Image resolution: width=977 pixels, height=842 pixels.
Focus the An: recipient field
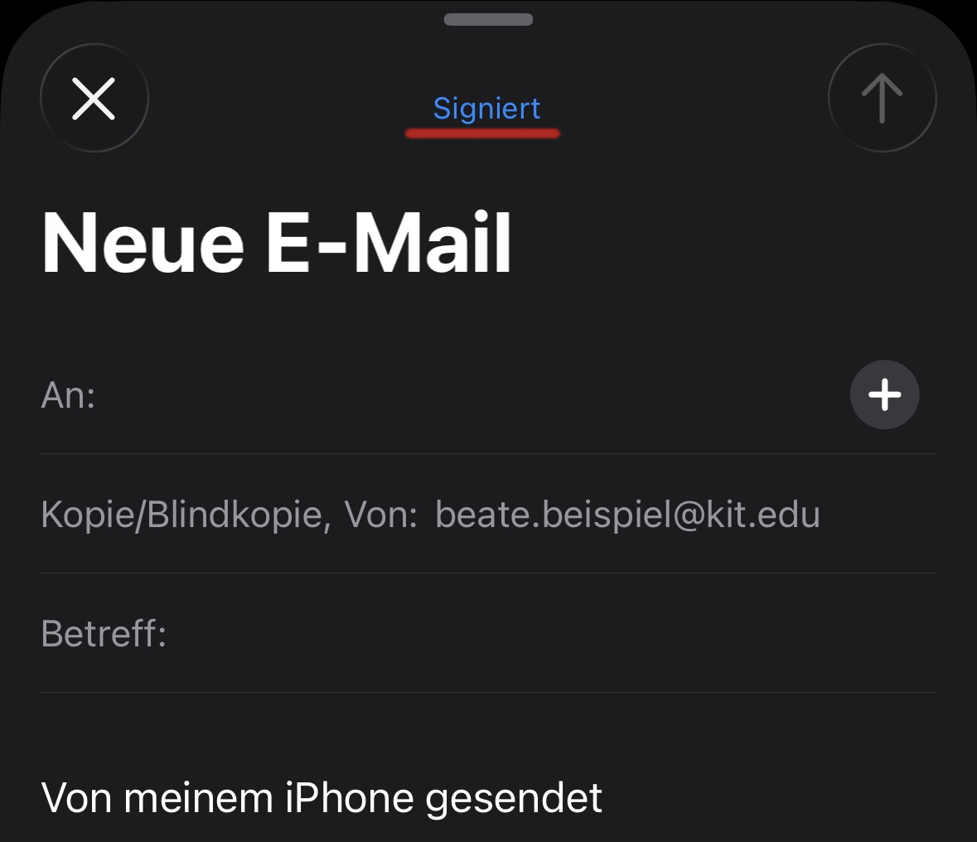coord(464,395)
